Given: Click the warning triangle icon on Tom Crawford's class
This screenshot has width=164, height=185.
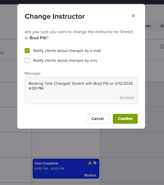Looking at the screenshot, I should pyautogui.click(x=90, y=163).
